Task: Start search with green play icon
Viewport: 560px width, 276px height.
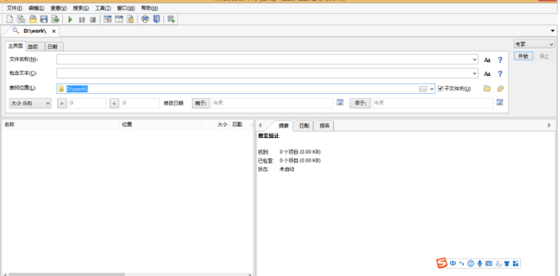Action: pyautogui.click(x=70, y=20)
